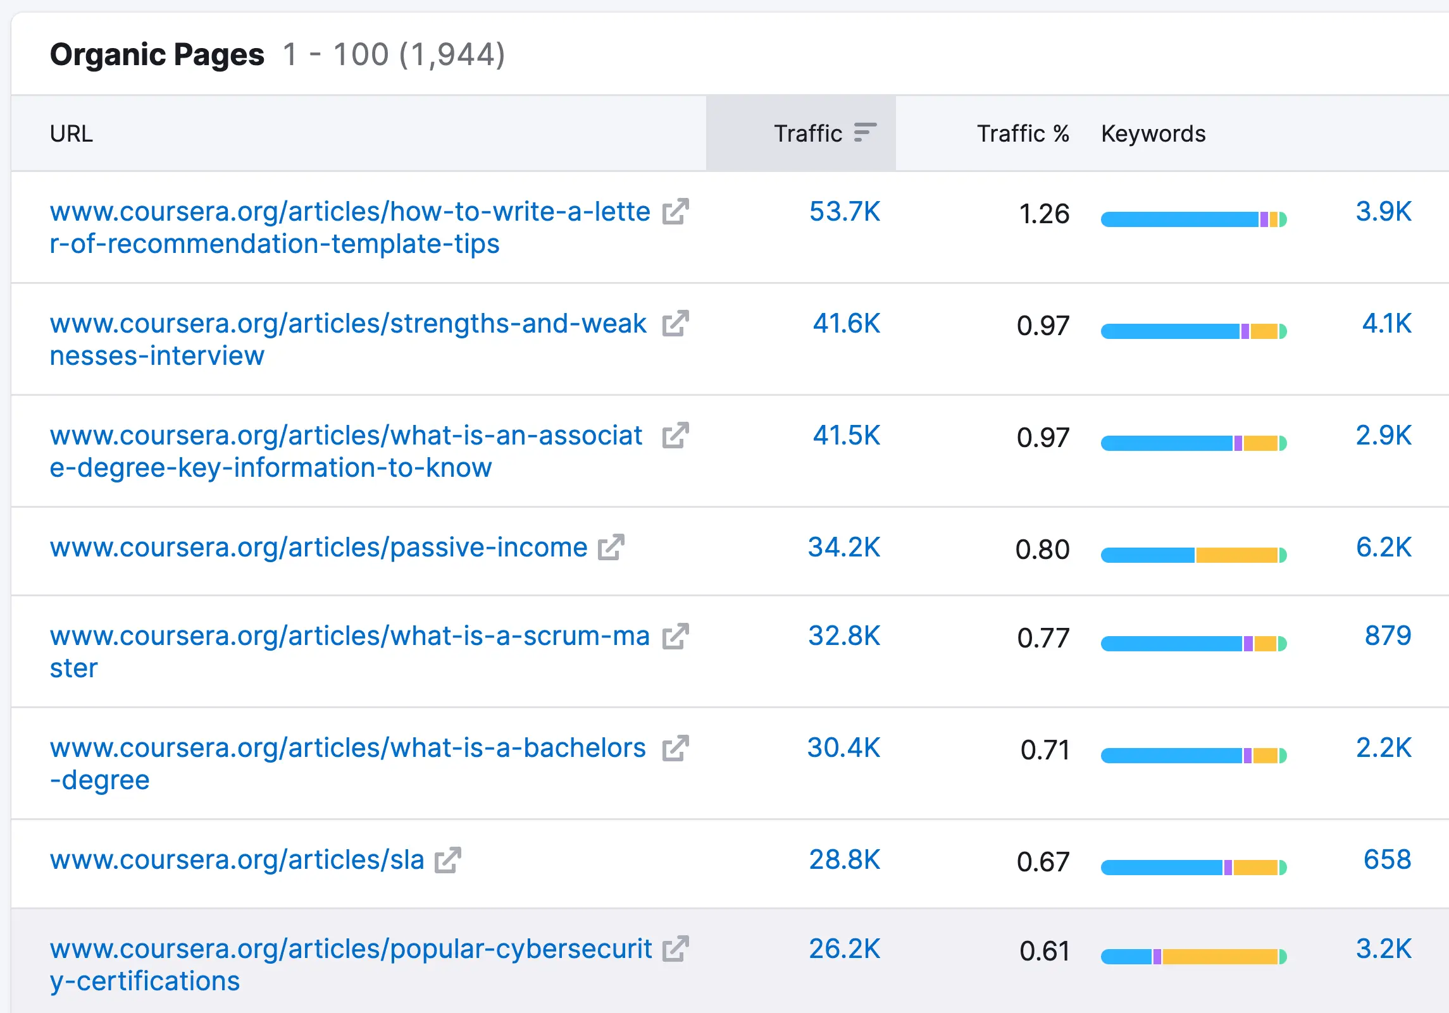Screen dimensions: 1449x1013
Task: Click the 6.2K keywords count
Action: tap(1383, 548)
